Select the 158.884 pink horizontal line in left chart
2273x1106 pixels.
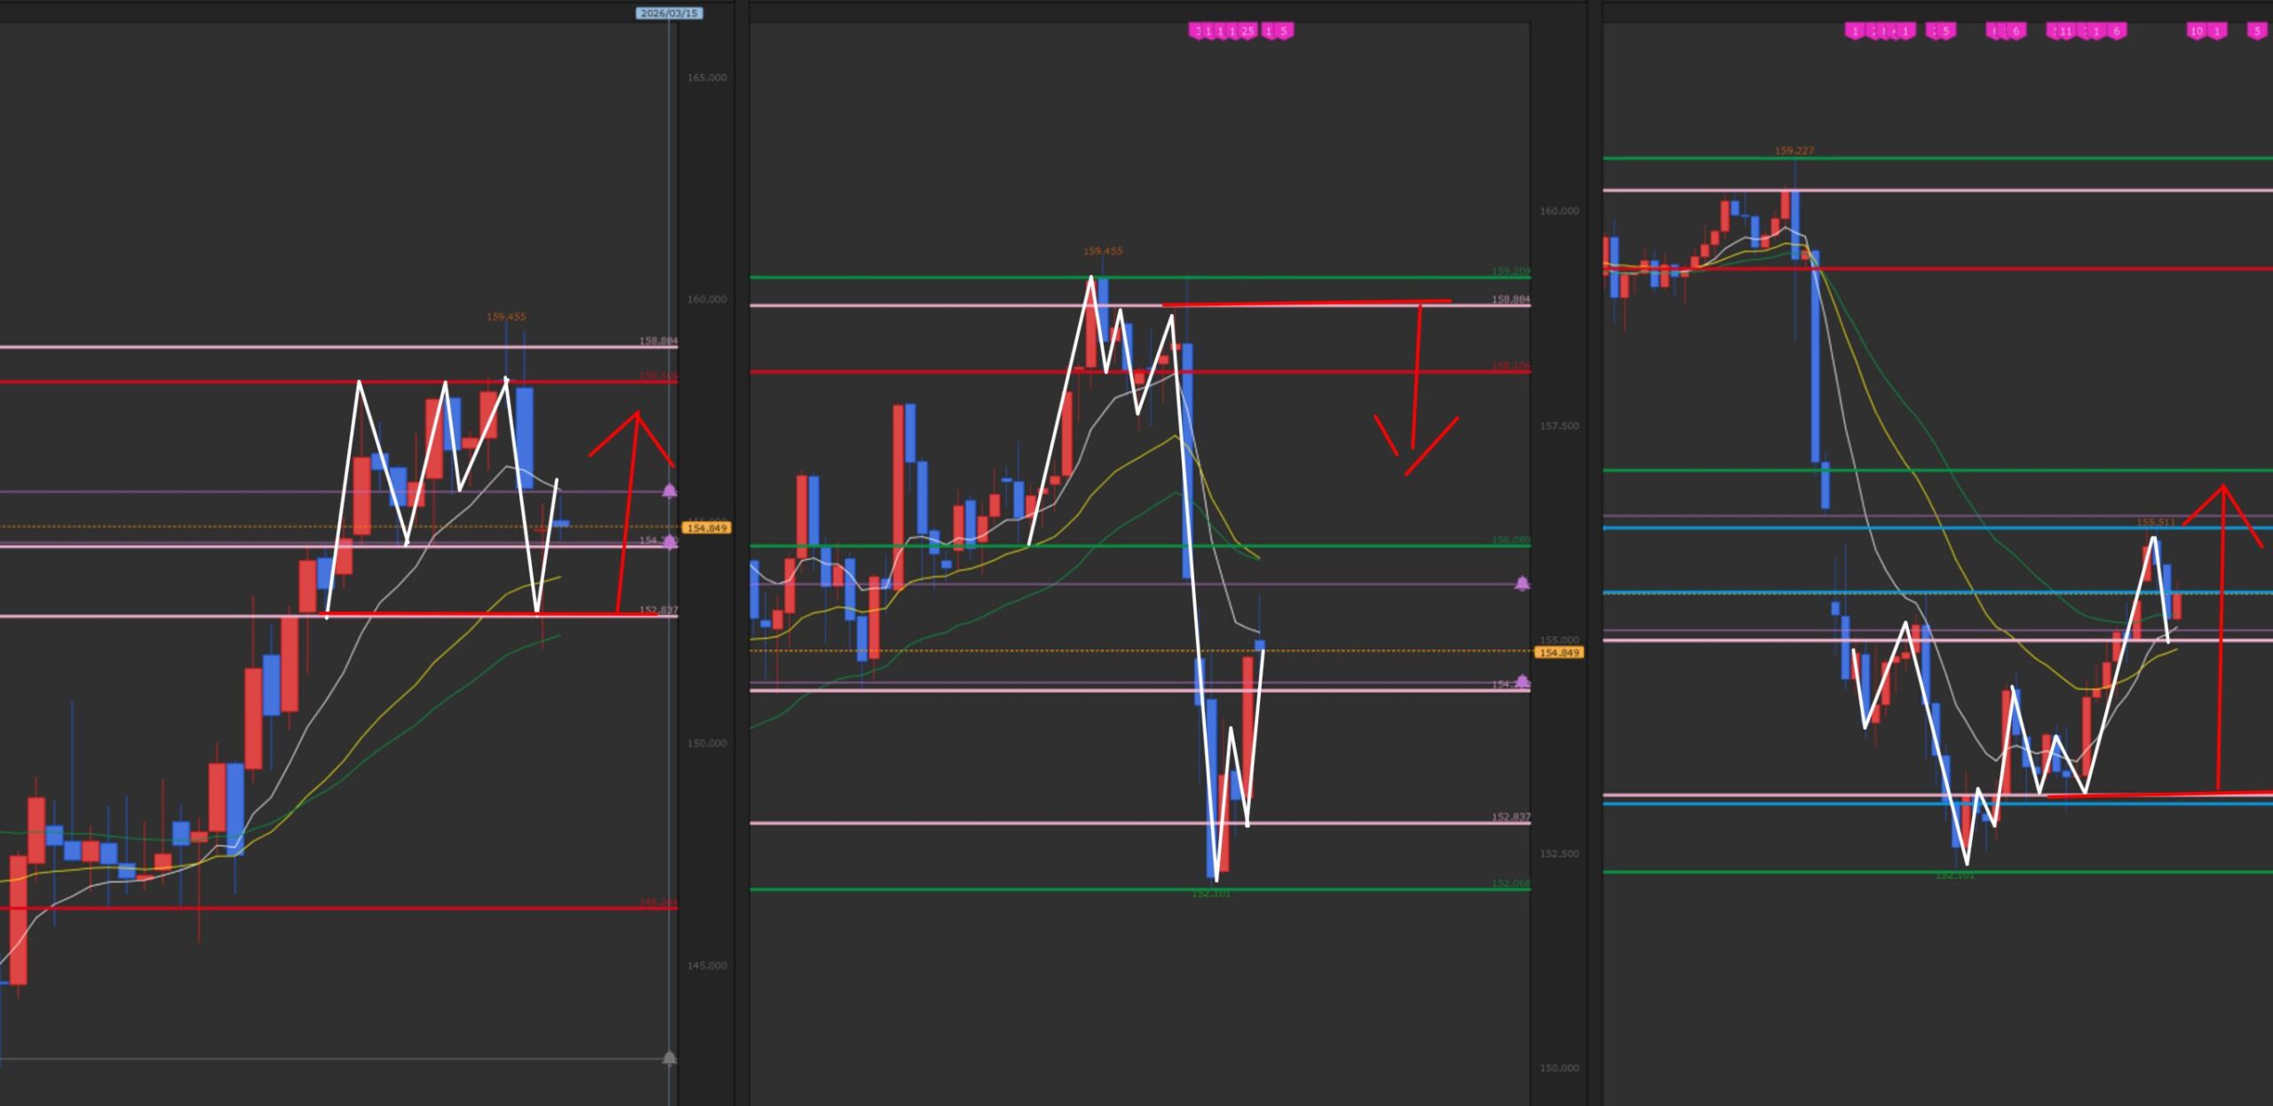pos(266,347)
